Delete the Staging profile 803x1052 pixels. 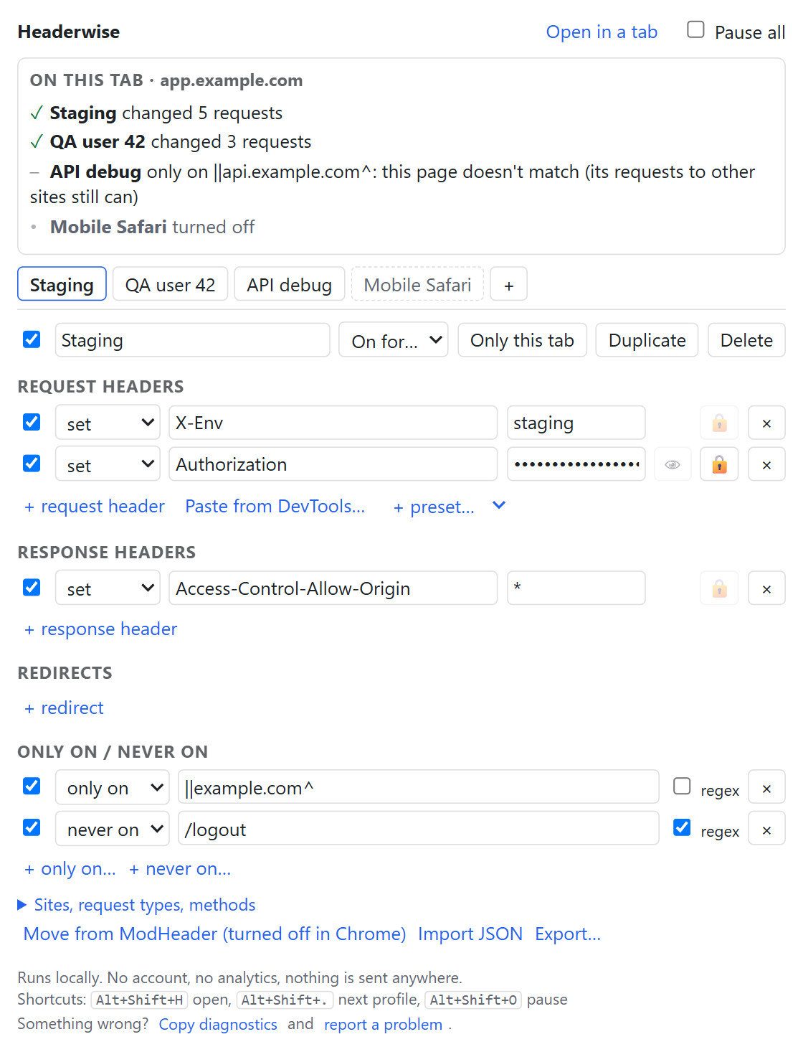(746, 340)
